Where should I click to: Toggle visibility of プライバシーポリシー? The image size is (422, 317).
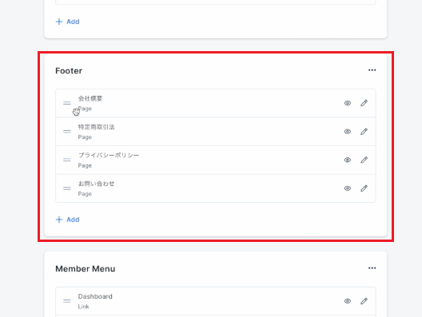click(348, 160)
